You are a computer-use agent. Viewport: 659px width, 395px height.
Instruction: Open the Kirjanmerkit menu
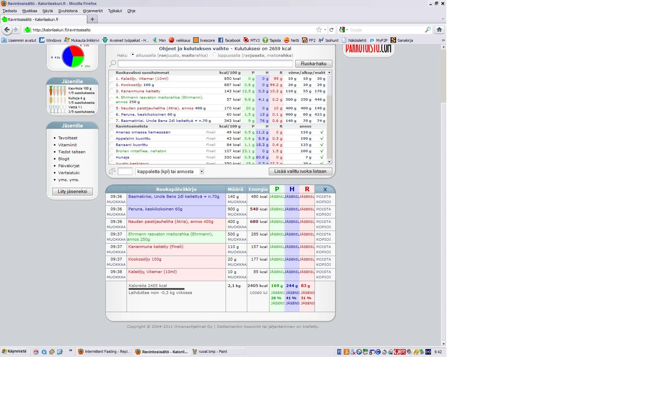93,11
